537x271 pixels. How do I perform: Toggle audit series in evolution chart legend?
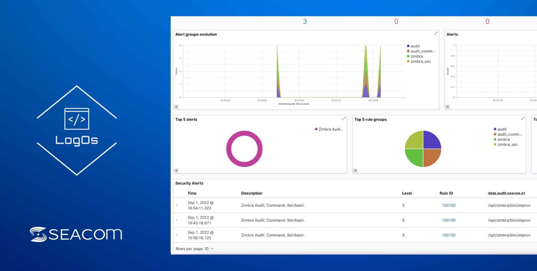[x=413, y=46]
